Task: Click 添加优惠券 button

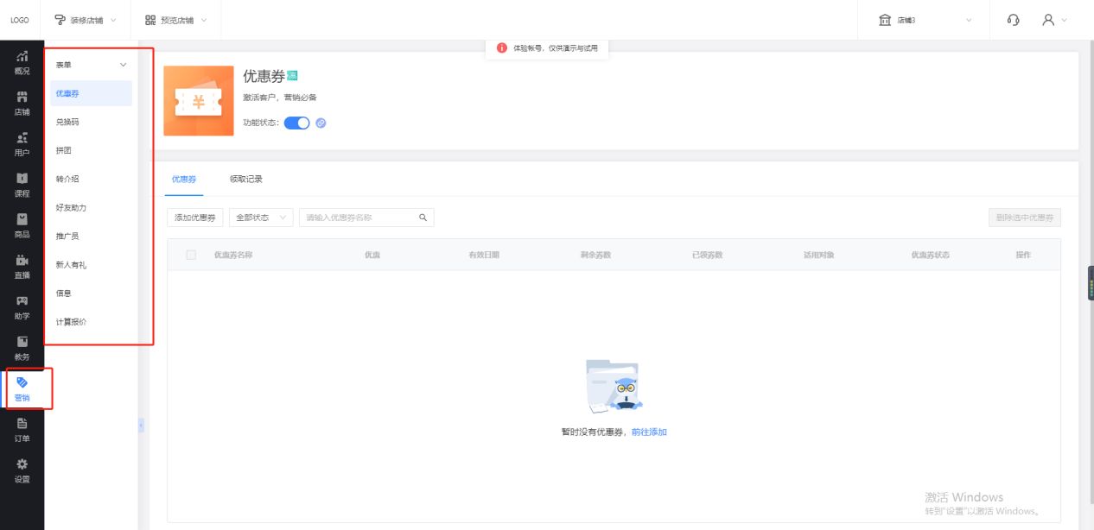Action: (195, 218)
